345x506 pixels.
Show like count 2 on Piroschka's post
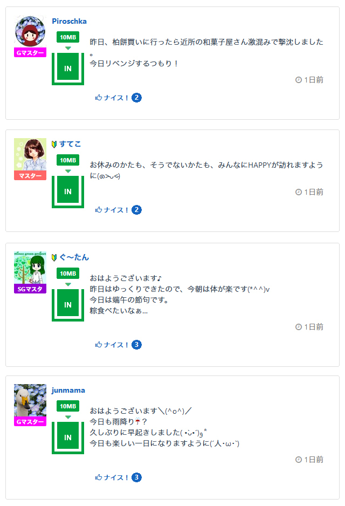(137, 98)
